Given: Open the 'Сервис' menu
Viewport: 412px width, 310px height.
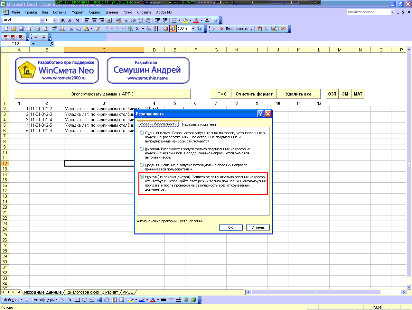Looking at the screenshot, I should click(95, 12).
